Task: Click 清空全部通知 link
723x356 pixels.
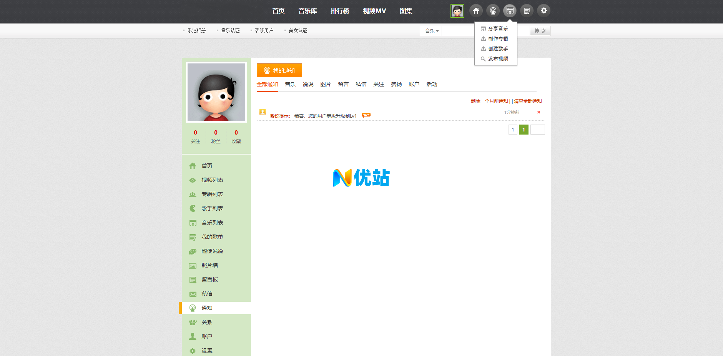Action: pos(528,101)
